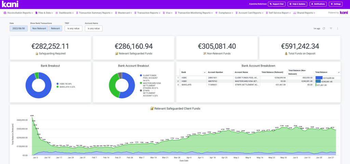Click the Shared Reports menu icon
Screen dimensions: 350x164
[294, 13]
